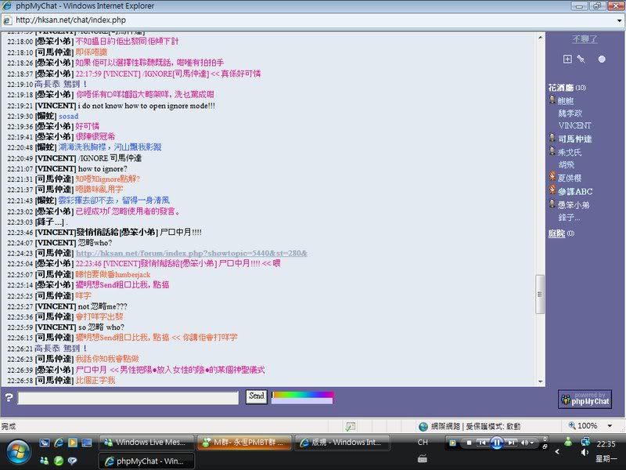Stop media player toolbar playback

[469, 443]
